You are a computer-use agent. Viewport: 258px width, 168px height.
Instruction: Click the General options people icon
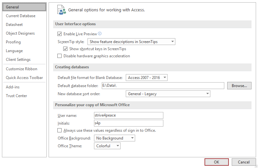click(62, 10)
